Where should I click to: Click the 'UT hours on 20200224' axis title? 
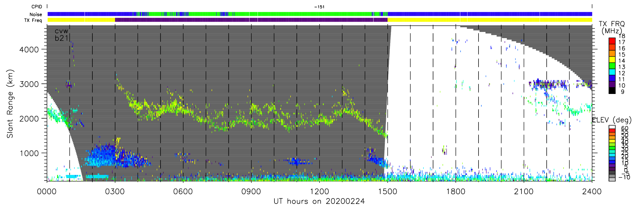coord(319,201)
